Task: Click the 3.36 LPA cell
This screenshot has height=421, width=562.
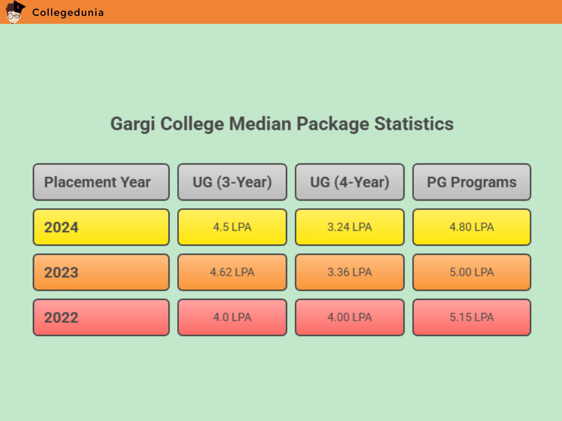Action: click(350, 272)
